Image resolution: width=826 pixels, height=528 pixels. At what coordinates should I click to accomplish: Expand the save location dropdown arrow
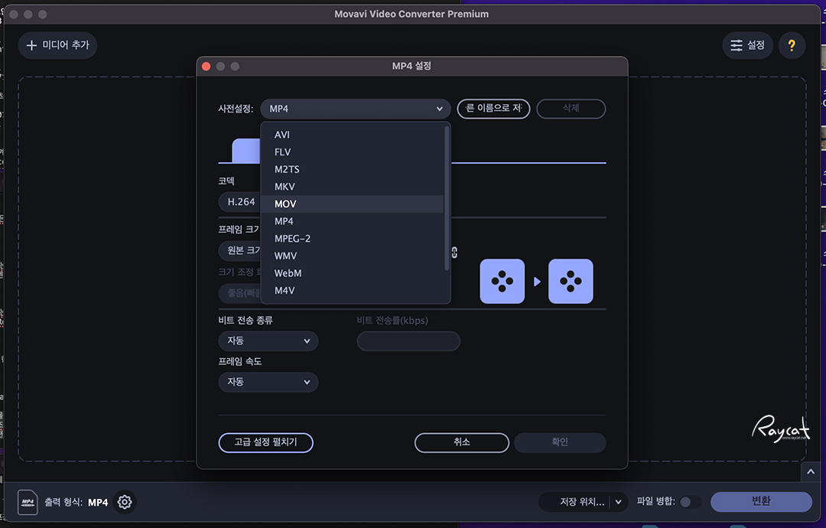click(619, 502)
